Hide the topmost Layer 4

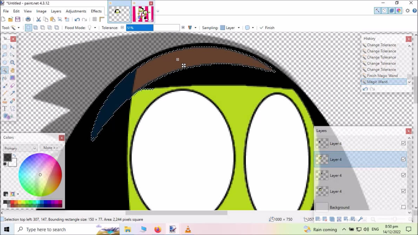pyautogui.click(x=403, y=143)
